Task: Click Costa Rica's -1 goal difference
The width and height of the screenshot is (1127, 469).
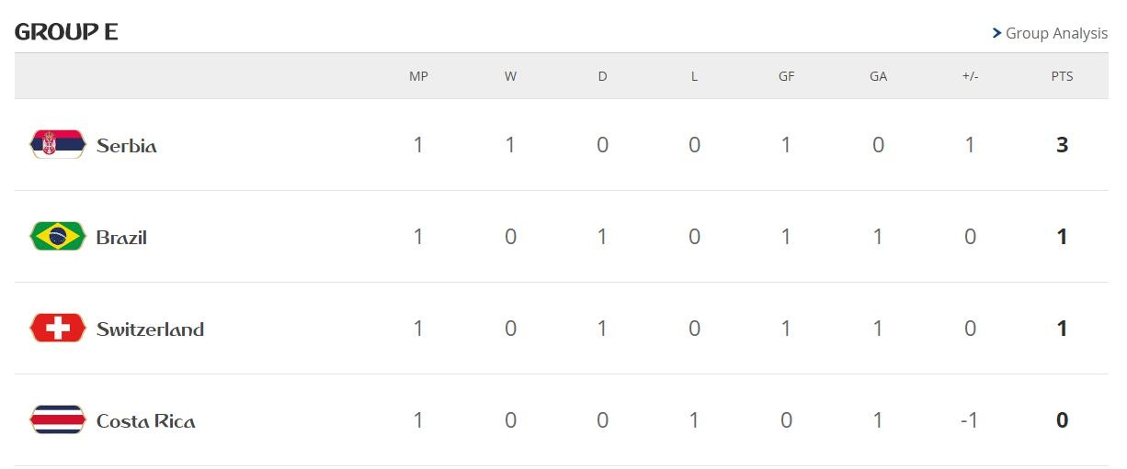Action: [969, 420]
